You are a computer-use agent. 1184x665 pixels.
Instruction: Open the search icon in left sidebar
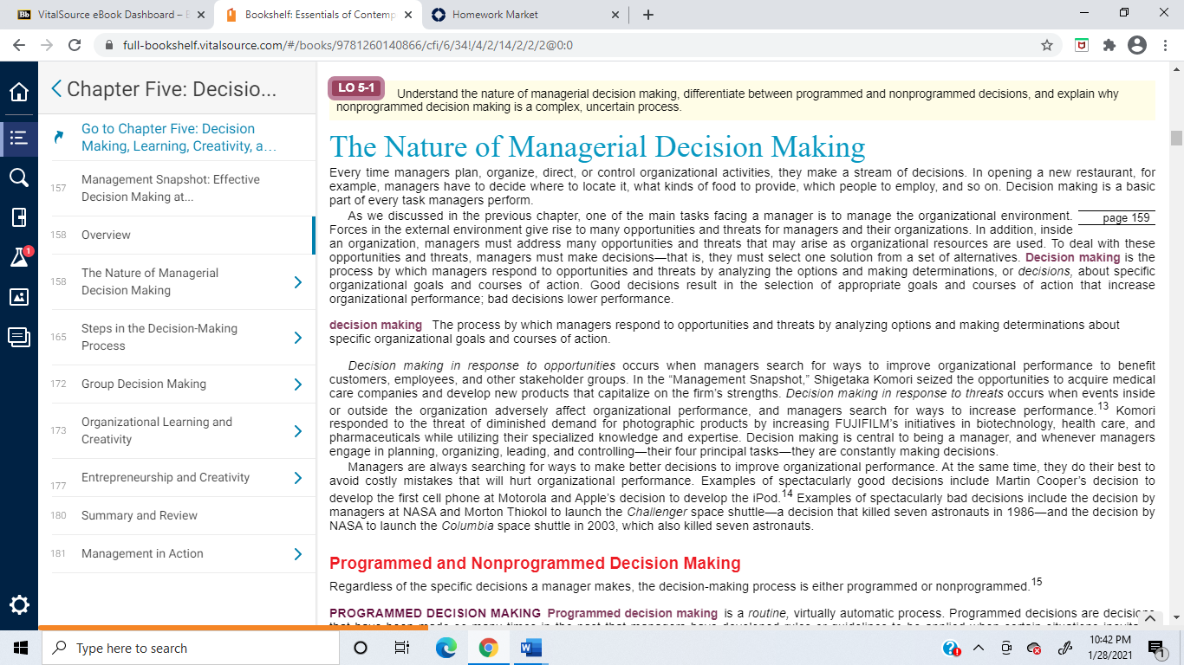pos(18,178)
